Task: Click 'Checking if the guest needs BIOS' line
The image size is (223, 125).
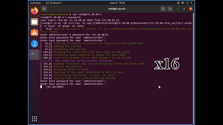Action: coord(82,72)
